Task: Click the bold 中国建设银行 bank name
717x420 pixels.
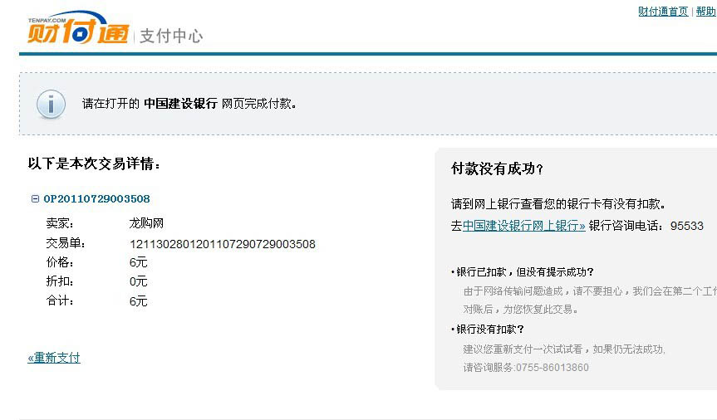Action: pyautogui.click(x=180, y=104)
